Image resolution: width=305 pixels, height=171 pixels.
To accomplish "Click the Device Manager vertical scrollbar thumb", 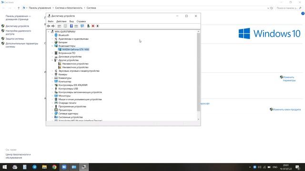I will coord(198,72).
